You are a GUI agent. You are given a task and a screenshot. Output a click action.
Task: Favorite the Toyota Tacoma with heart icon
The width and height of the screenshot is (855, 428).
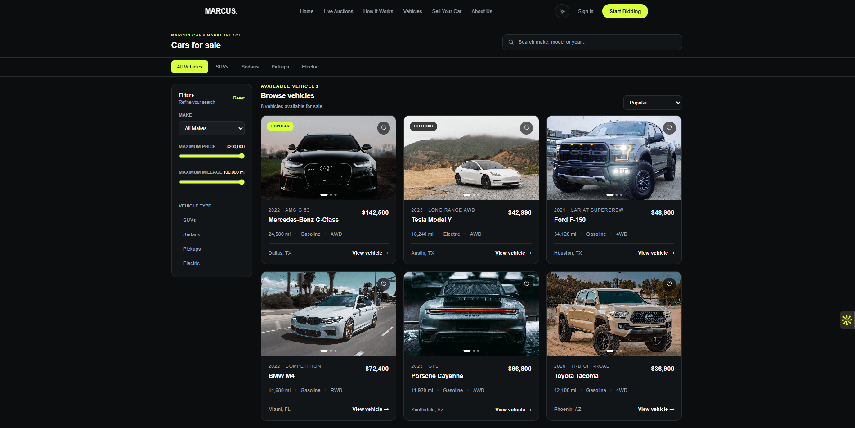point(669,284)
